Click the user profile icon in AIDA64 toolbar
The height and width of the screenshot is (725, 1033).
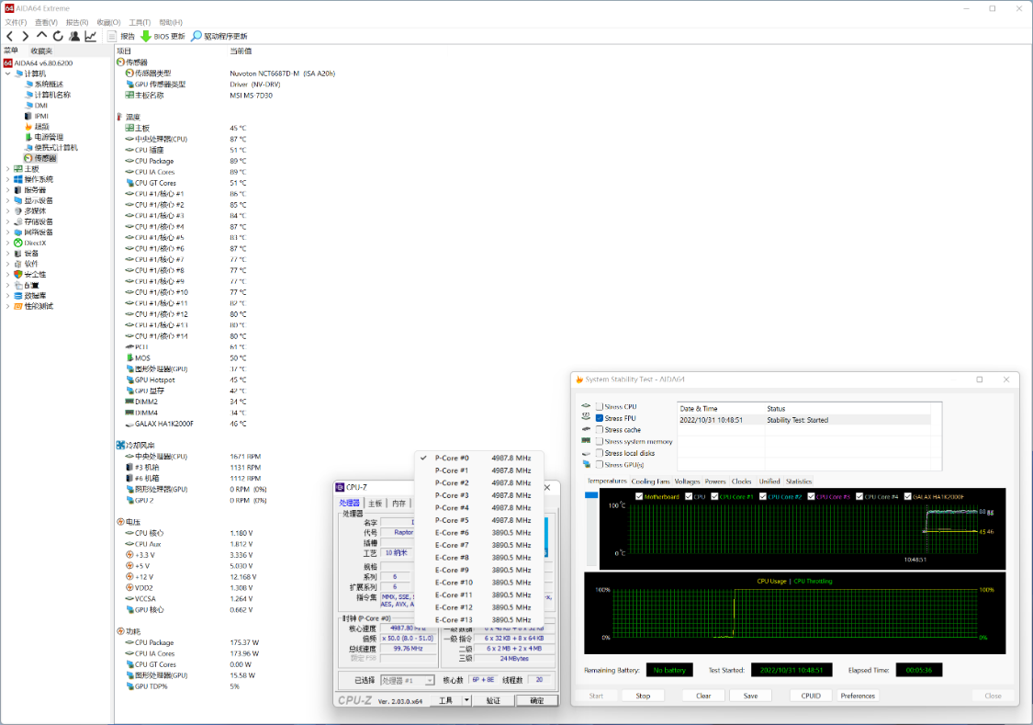click(x=74, y=36)
